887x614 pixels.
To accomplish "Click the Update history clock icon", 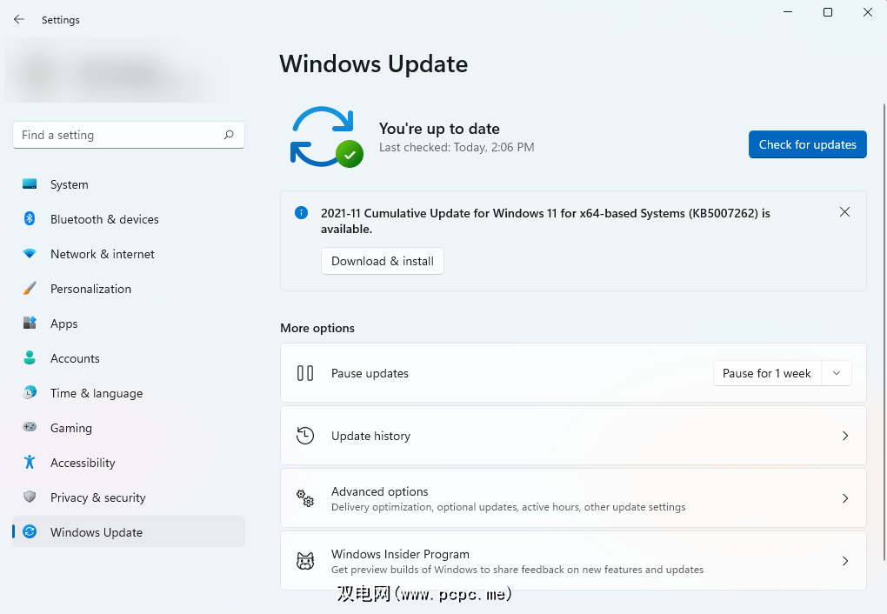I will click(x=305, y=436).
